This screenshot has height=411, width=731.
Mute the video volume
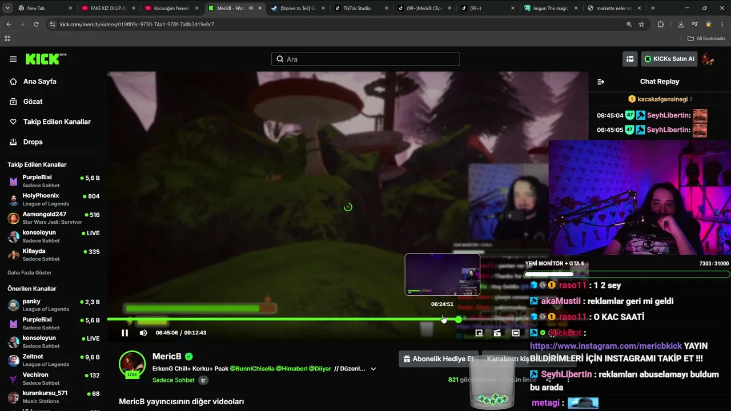point(143,333)
